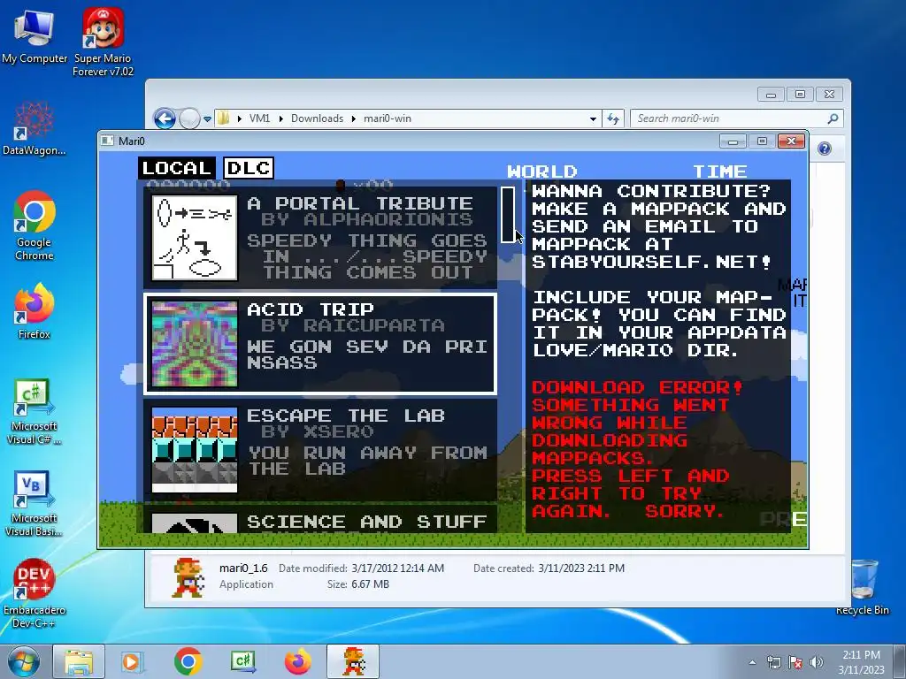The width and height of the screenshot is (906, 679).
Task: Open Firefox desktop shortcut
Action: [x=35, y=311]
